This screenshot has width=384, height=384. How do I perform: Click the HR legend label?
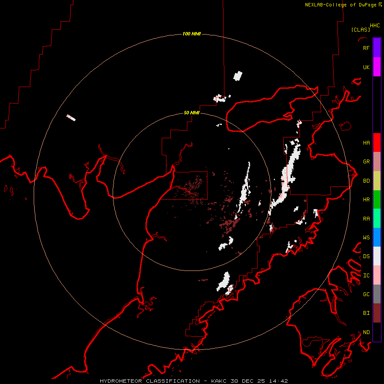pos(366,200)
